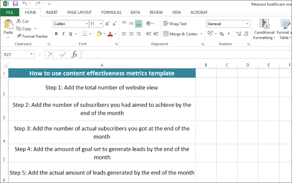Click the Cut scissors icon
Viewport: 292px width, 183px height.
[19, 21]
